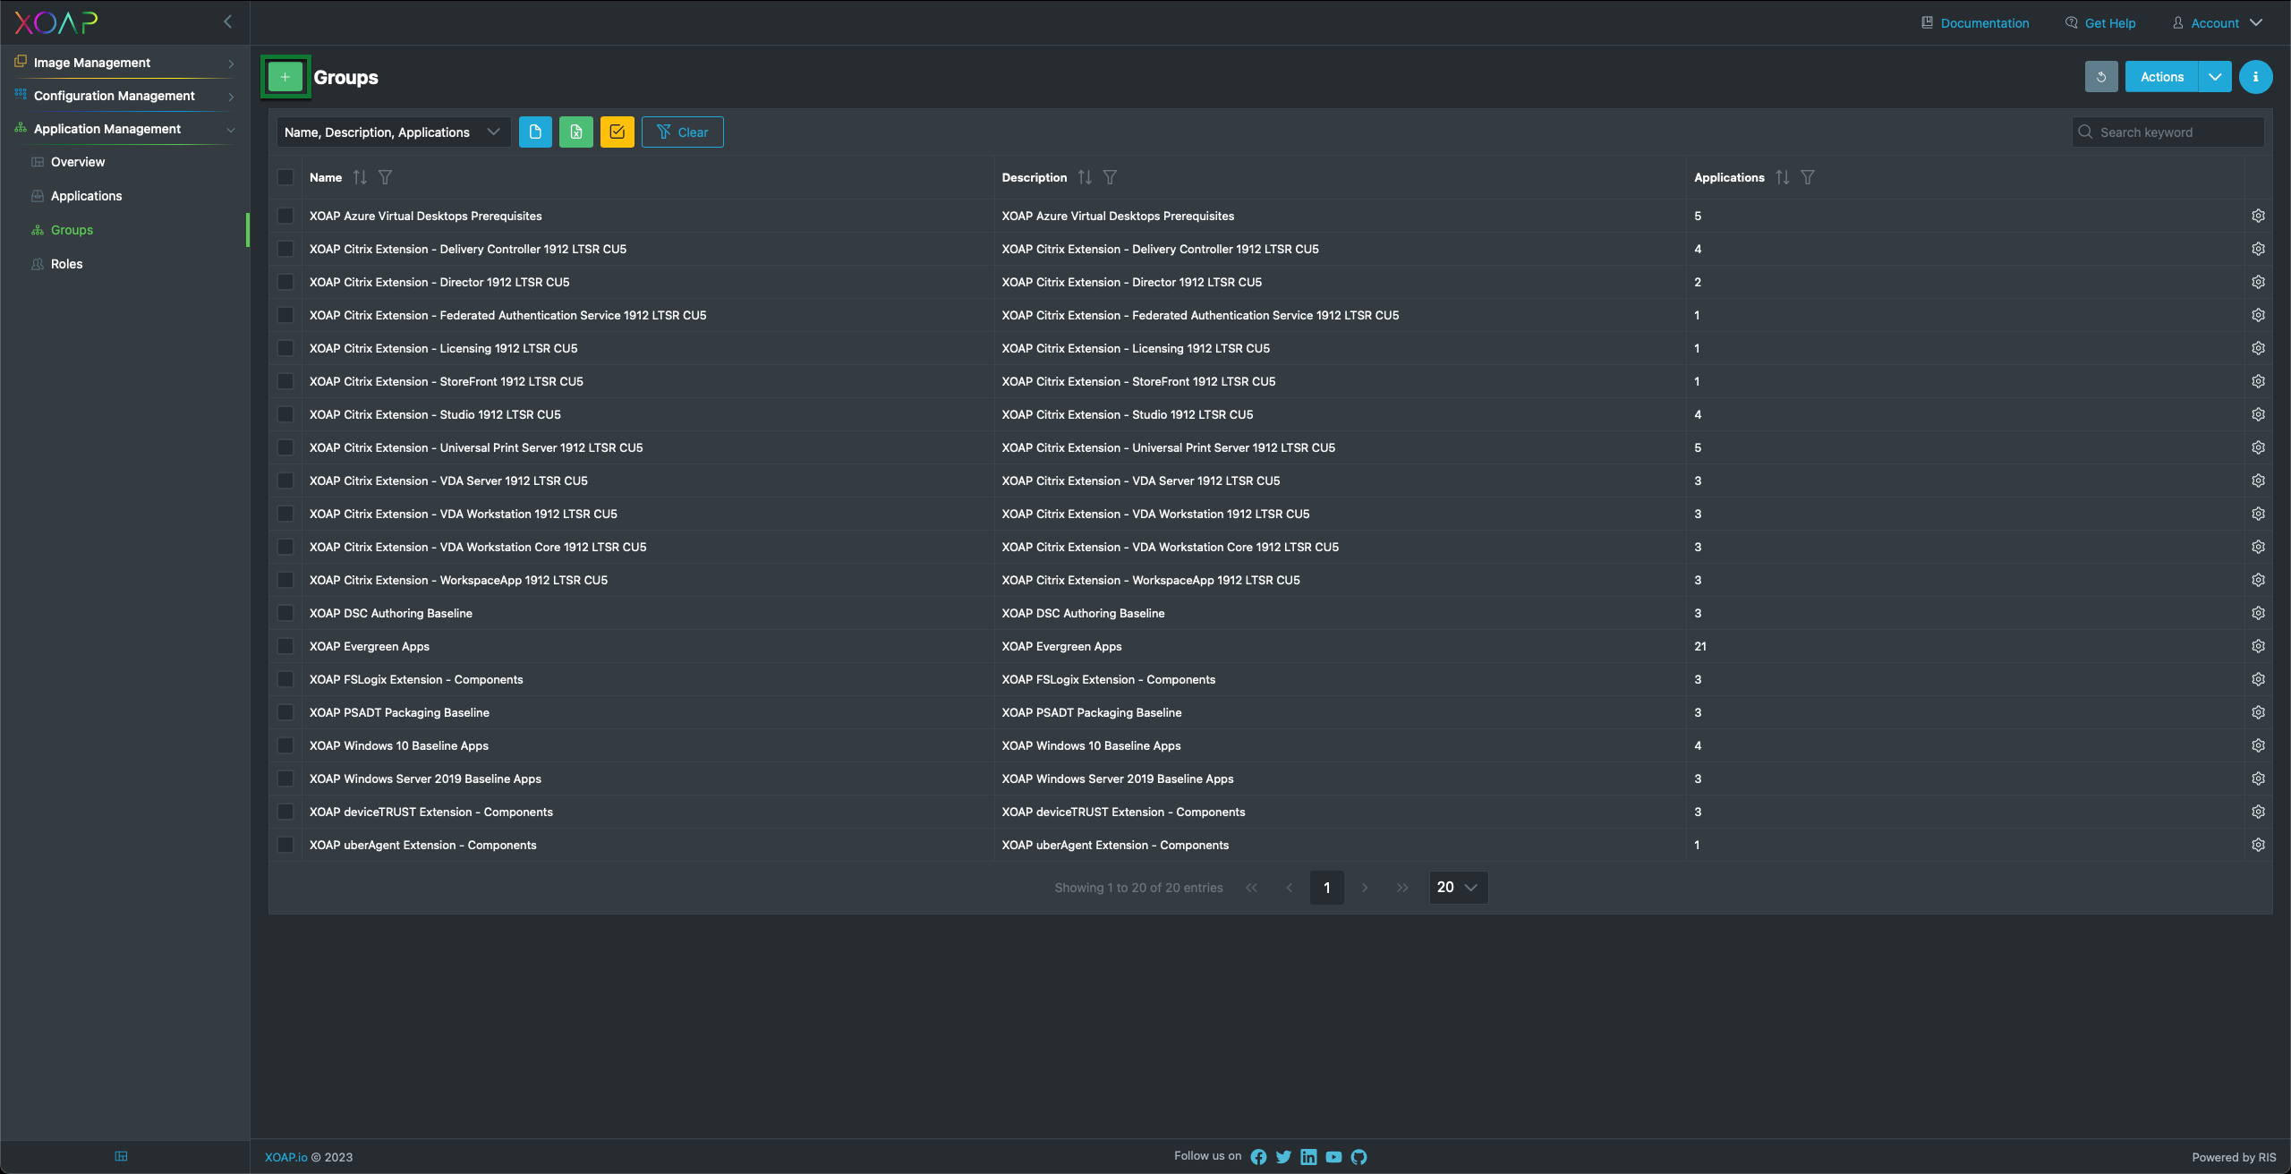The height and width of the screenshot is (1174, 2291).
Task: Click the Search keyword field
Action: [2168, 132]
